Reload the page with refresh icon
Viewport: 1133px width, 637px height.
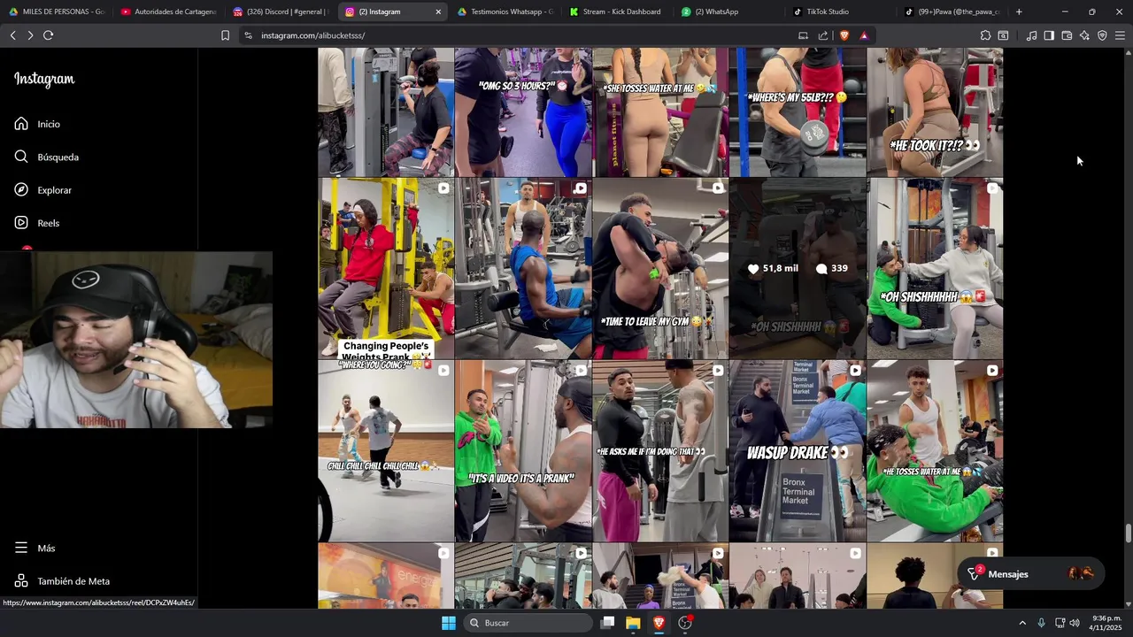click(x=49, y=35)
